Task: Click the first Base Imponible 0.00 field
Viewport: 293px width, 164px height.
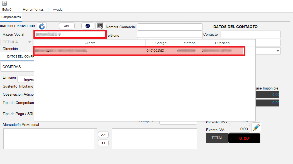Action: [268, 95]
